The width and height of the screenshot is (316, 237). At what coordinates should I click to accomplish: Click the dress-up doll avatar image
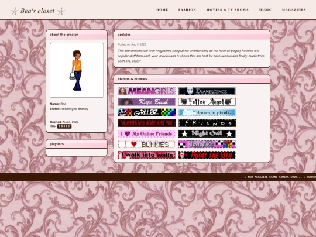77,70
